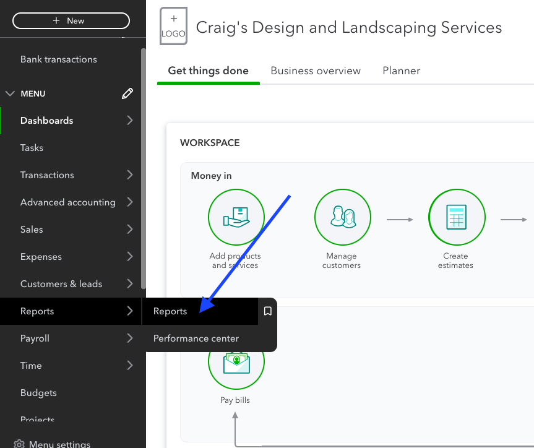This screenshot has height=448, width=534.
Task: Click the Add products and services icon
Action: [236, 217]
